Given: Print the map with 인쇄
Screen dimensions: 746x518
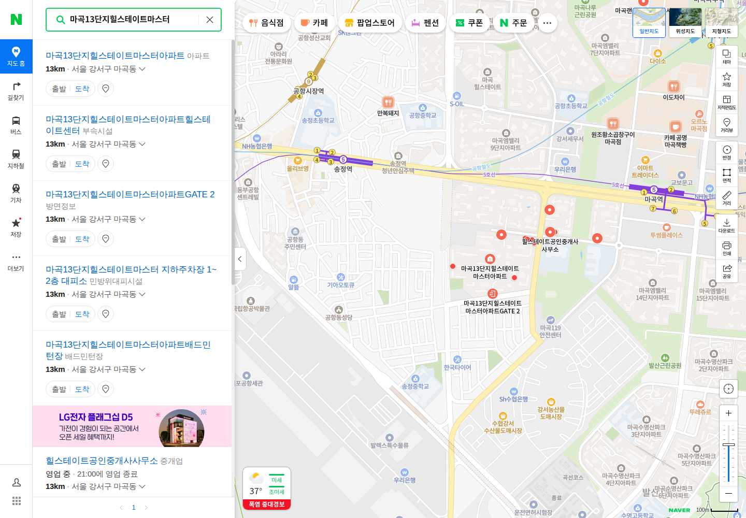Looking at the screenshot, I should pos(727,249).
